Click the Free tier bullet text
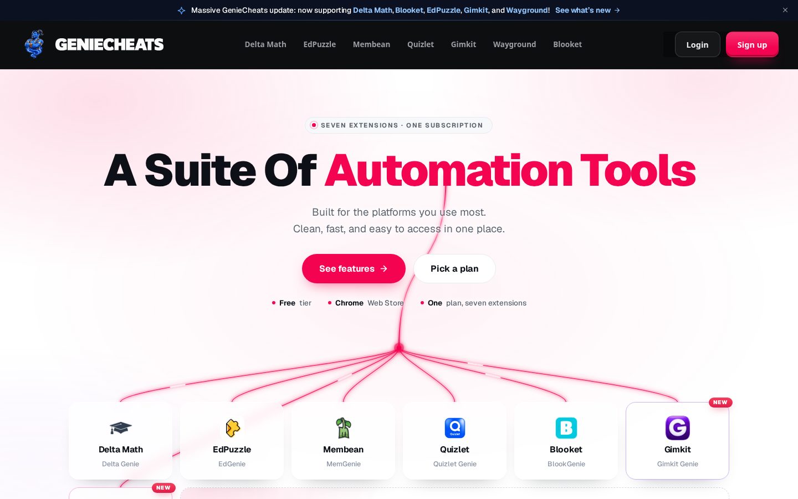This screenshot has height=499, width=798. 295,303
